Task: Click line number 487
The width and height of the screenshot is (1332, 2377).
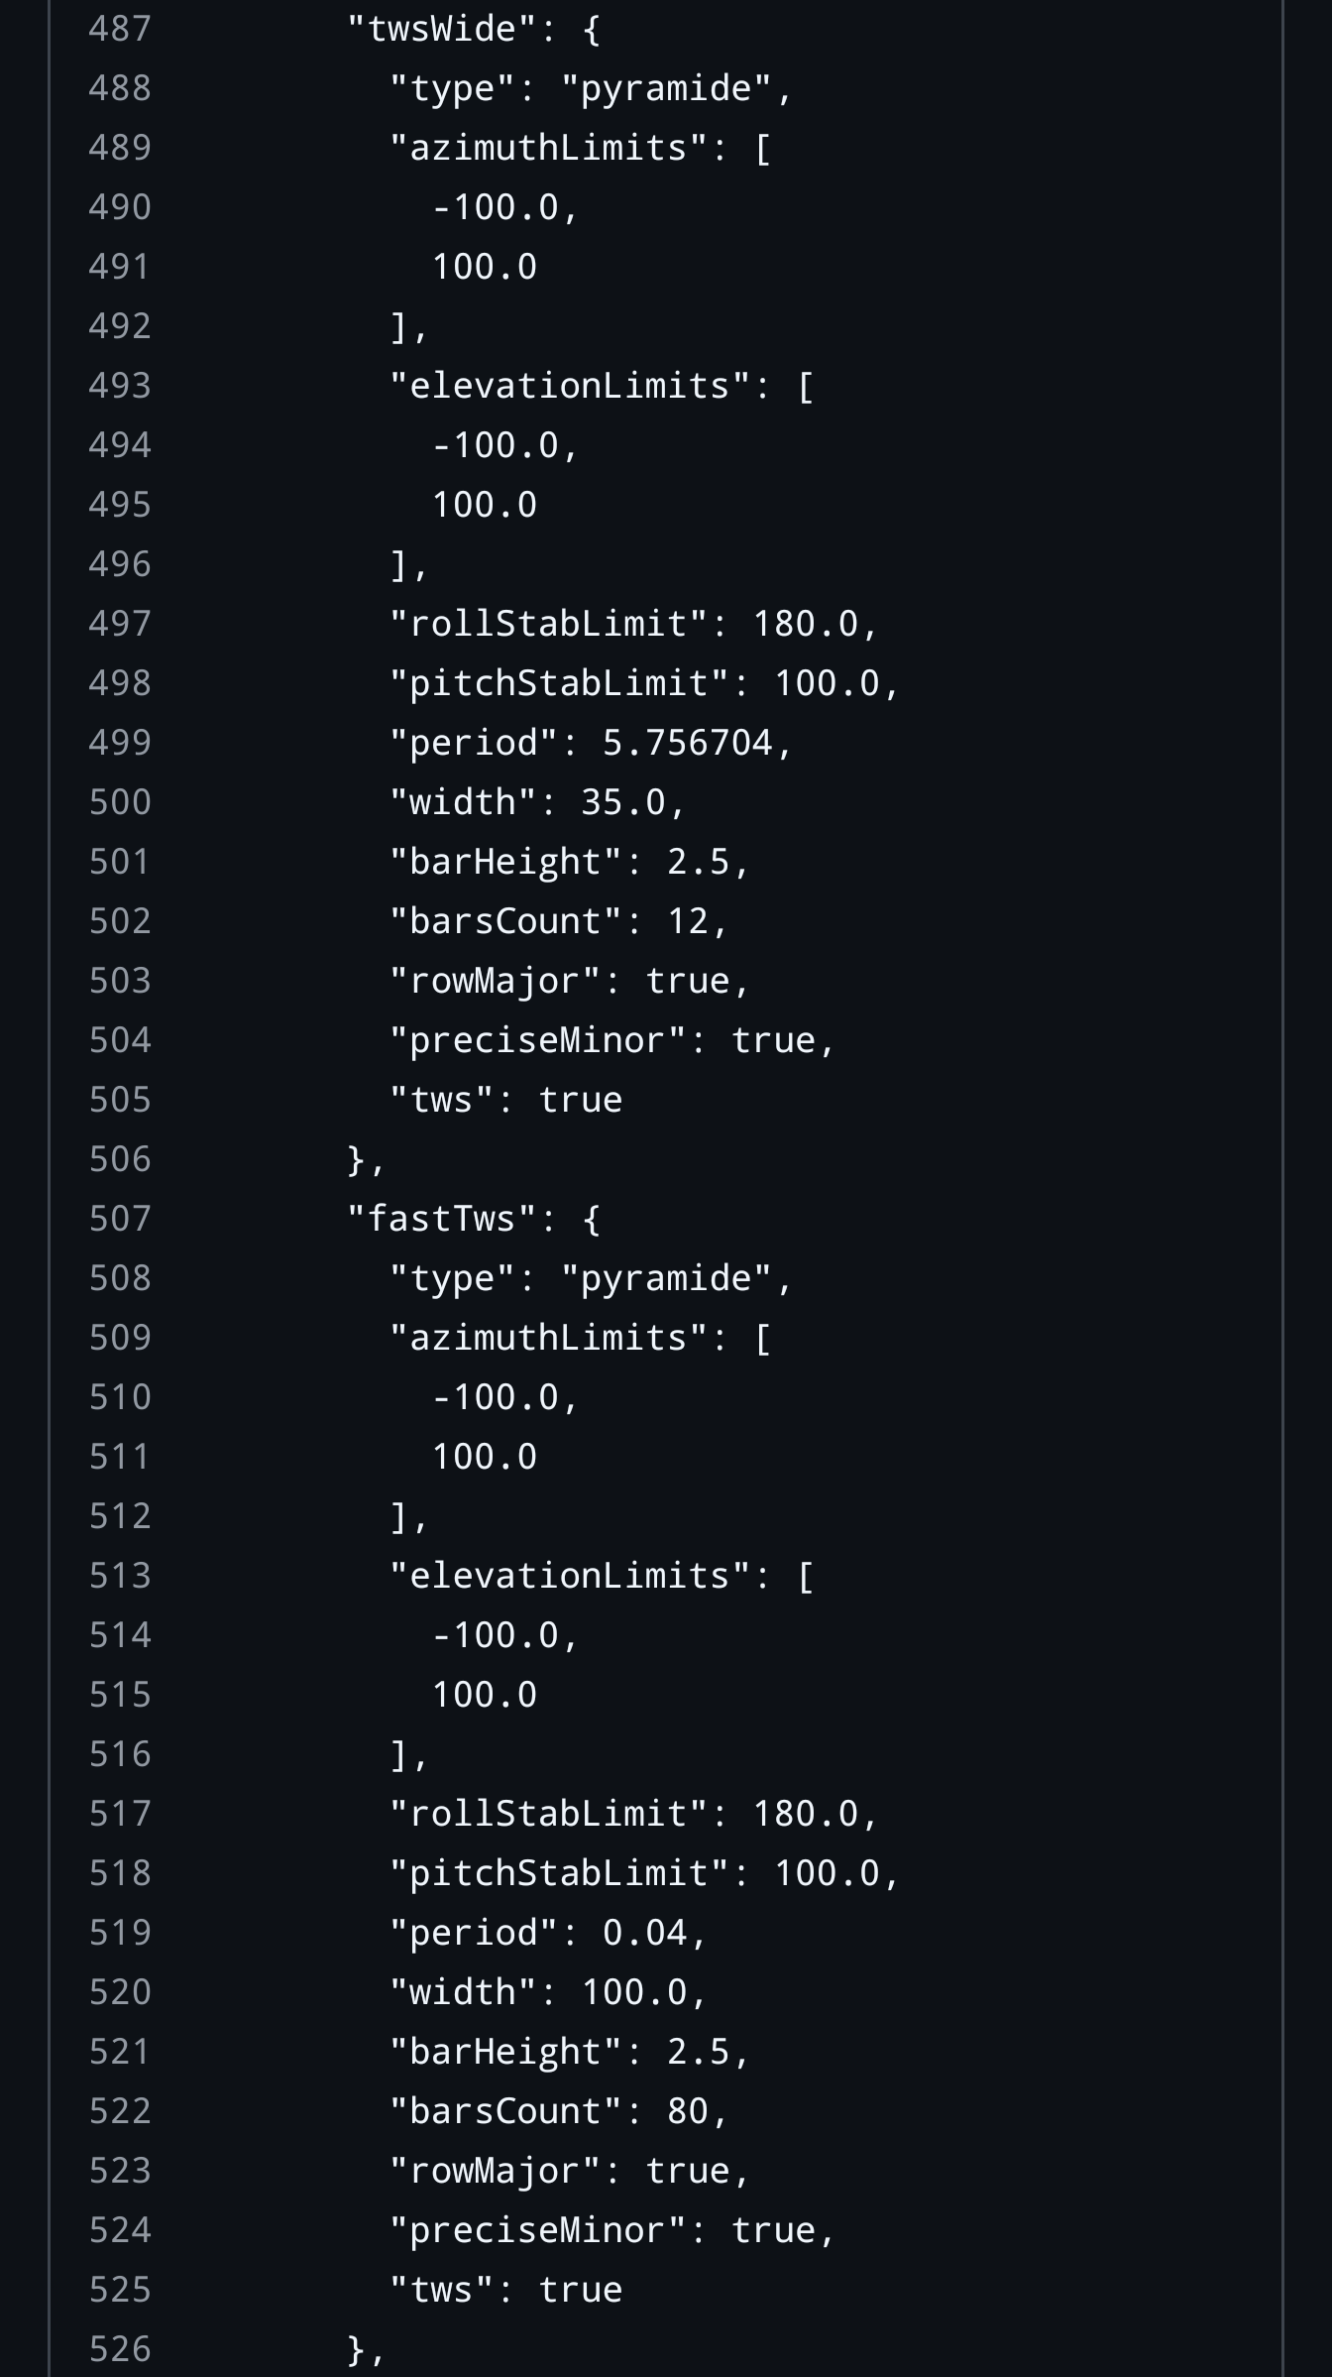Action: tap(120, 29)
